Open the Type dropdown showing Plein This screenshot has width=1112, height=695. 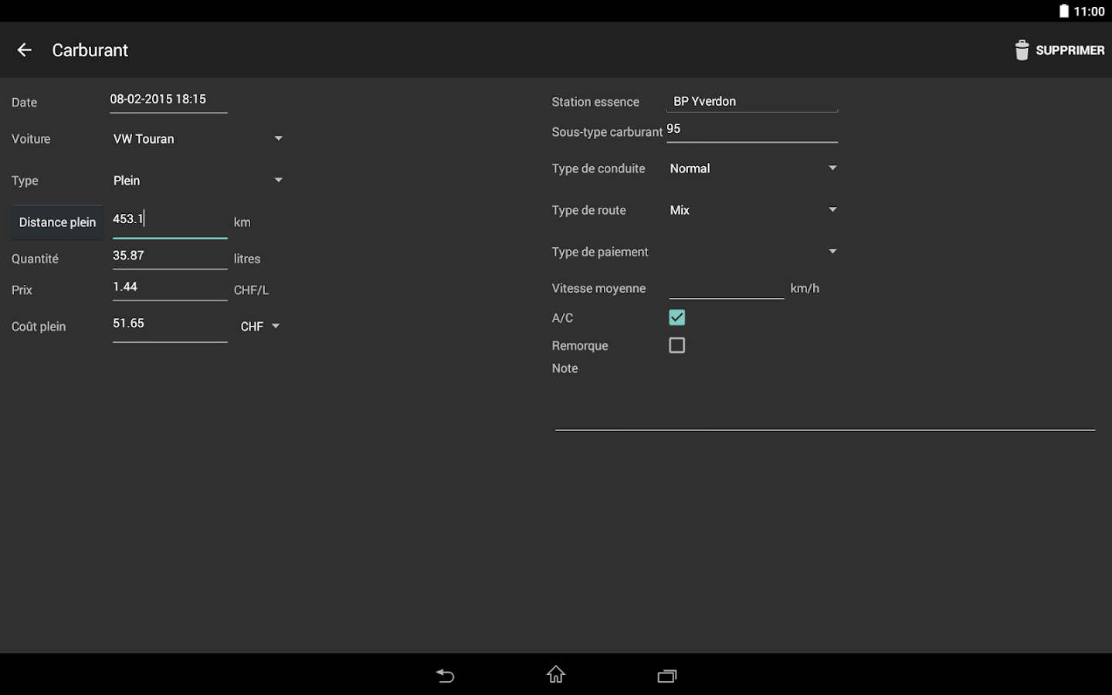[198, 181]
